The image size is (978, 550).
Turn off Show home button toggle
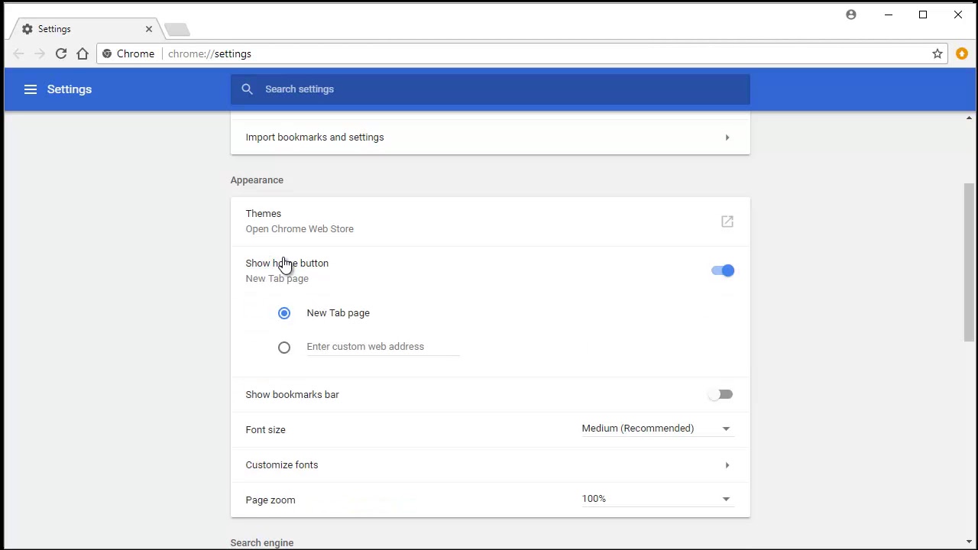(722, 270)
